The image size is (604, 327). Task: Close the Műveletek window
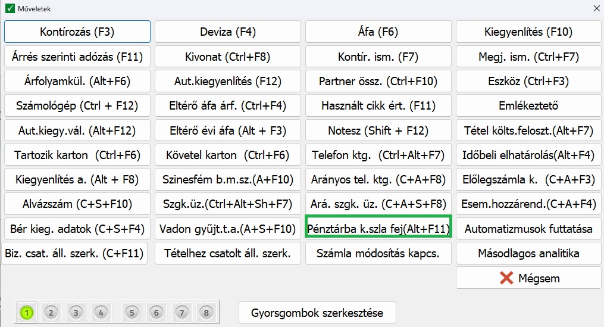(596, 8)
